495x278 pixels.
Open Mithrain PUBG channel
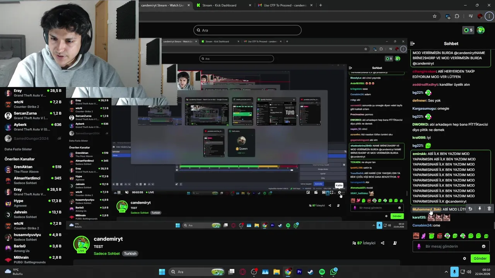point(33,259)
